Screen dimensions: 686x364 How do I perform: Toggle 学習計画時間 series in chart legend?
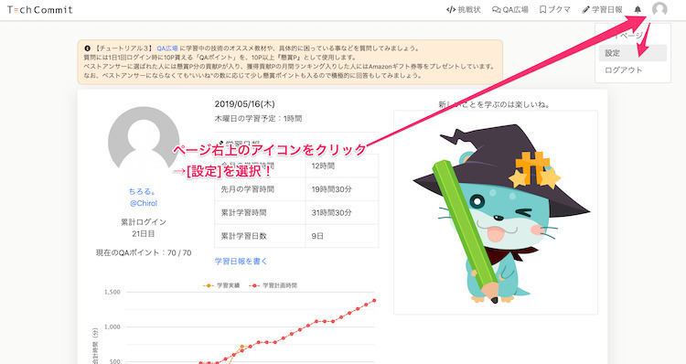[273, 285]
